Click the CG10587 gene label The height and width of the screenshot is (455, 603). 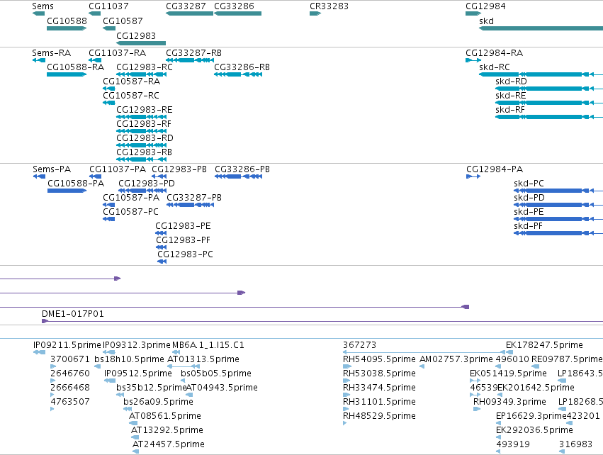coord(123,21)
